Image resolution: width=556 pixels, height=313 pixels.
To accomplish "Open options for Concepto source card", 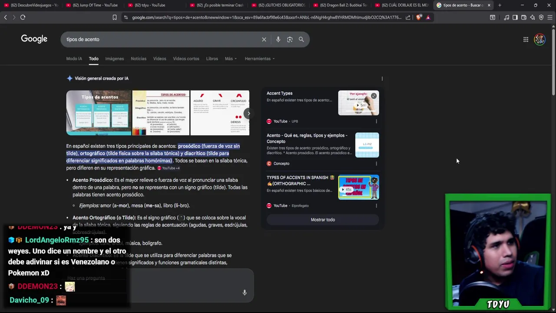I will tap(376, 163).
